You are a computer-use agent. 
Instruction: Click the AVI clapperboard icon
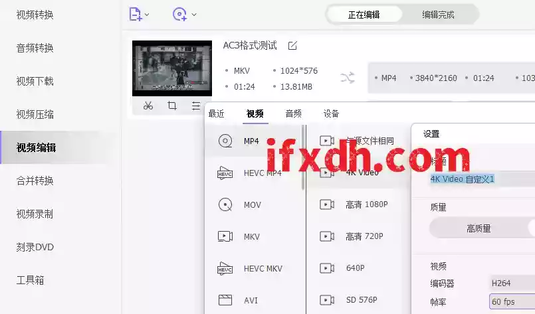pos(225,300)
